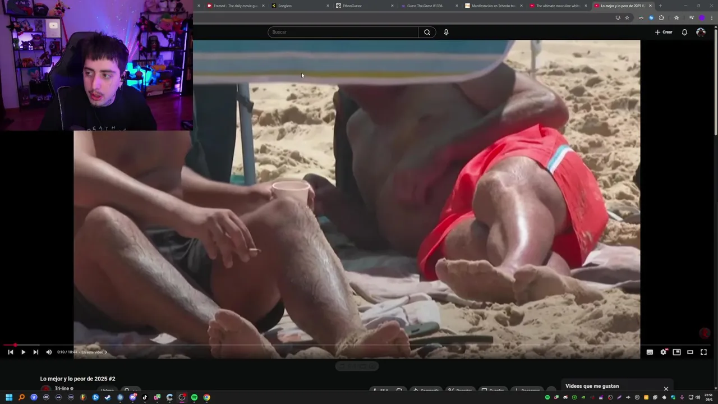Play the paused YouTube video
The width and height of the screenshot is (718, 404).
pyautogui.click(x=23, y=352)
